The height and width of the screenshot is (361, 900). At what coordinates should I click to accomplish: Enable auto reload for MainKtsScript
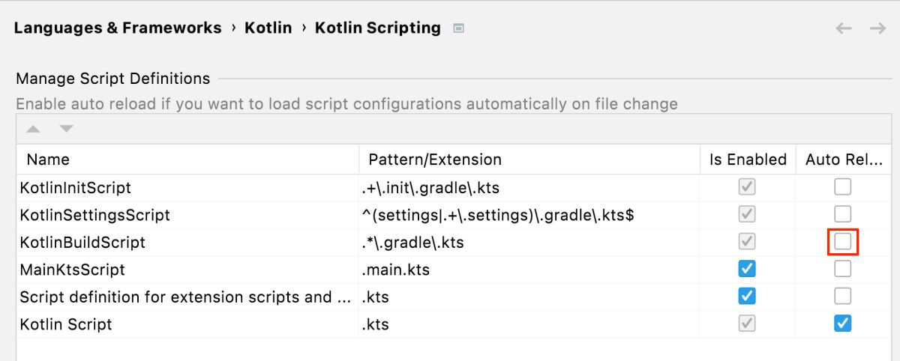coord(843,269)
